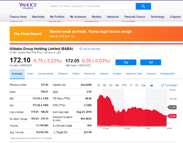The width and height of the screenshot is (183, 143).
Task: Click the blue search magnifier button
Action: point(143,6)
